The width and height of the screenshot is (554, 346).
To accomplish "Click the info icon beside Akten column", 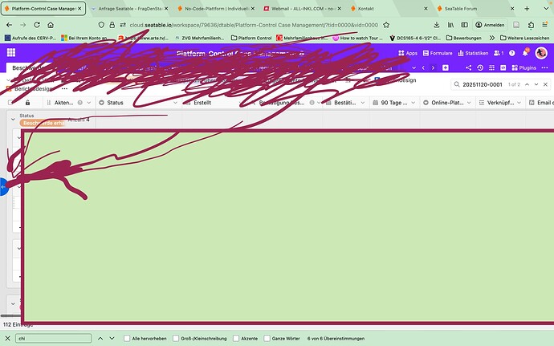I will 80,103.
